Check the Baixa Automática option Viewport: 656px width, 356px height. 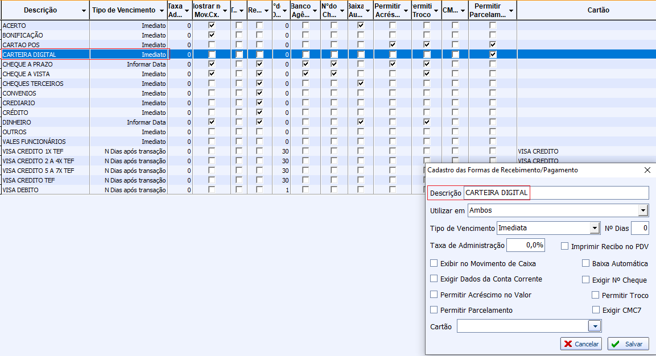pos(585,264)
